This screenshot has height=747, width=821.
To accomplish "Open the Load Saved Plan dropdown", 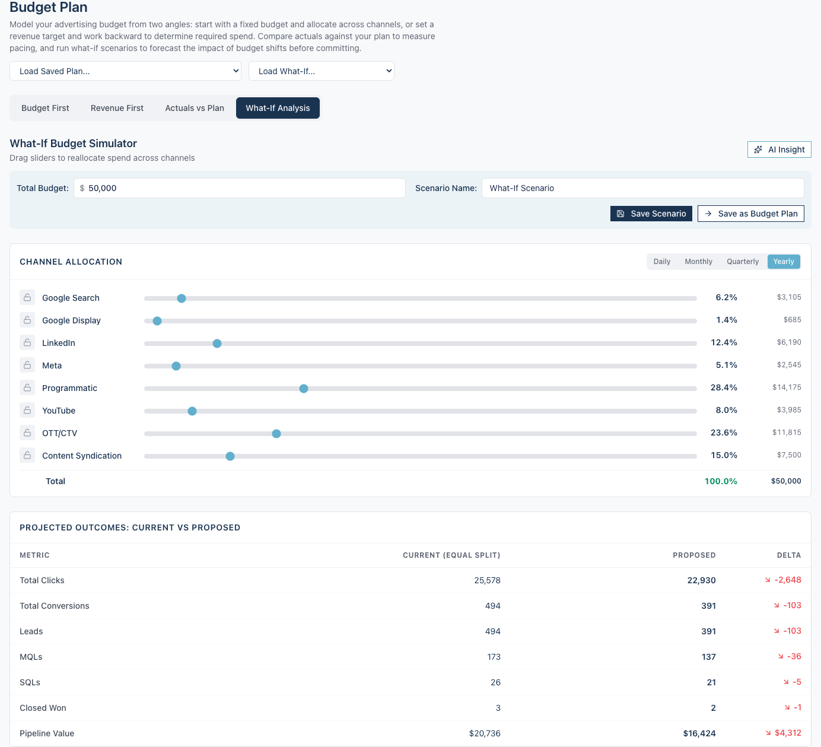I will [125, 71].
